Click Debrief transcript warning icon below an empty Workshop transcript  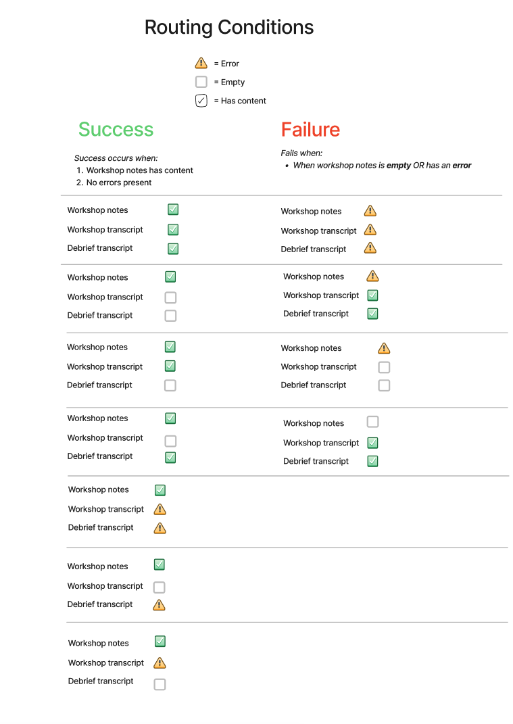159,604
